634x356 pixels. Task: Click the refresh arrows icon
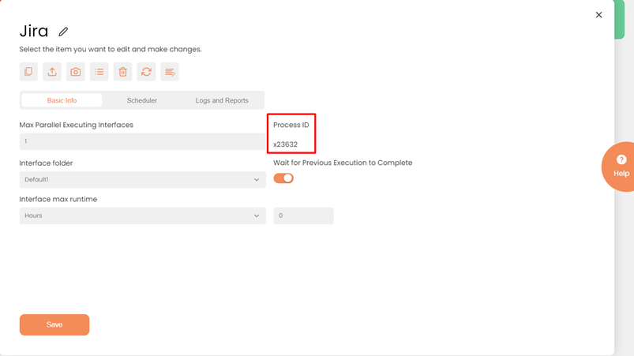point(146,72)
